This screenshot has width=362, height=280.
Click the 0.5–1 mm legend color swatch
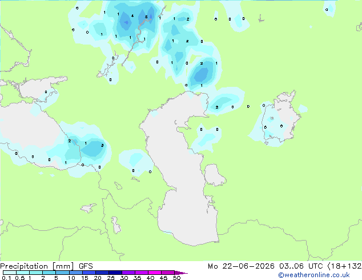pos(23,273)
